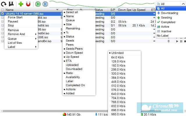This screenshot has width=186, height=116.
Task: Choose Force Start from the context menu
Action: click(15, 17)
